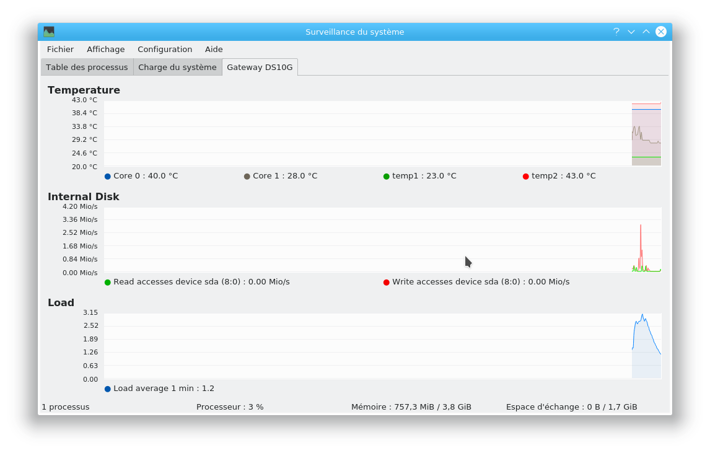Click the gray Core 1 color dot
Viewport: 710px width, 453px height.
[x=247, y=176]
